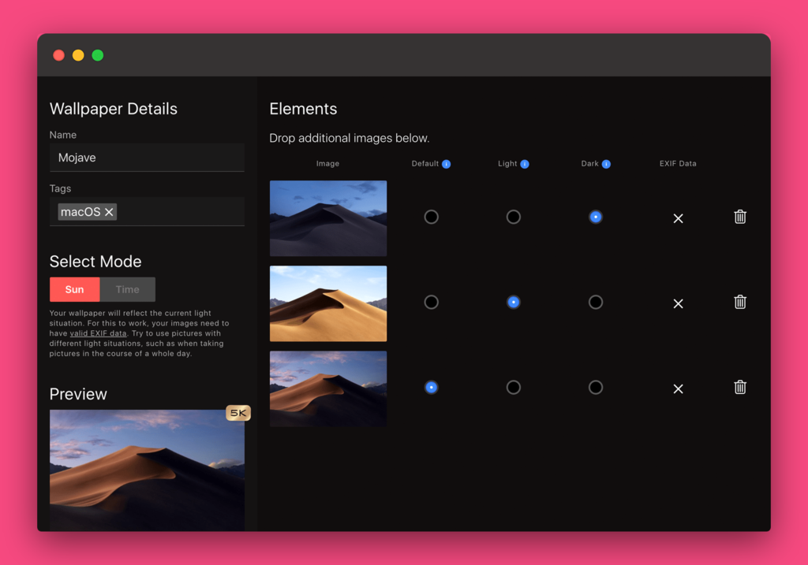The width and height of the screenshot is (808, 565).
Task: Set the first image as Default
Action: (431, 217)
